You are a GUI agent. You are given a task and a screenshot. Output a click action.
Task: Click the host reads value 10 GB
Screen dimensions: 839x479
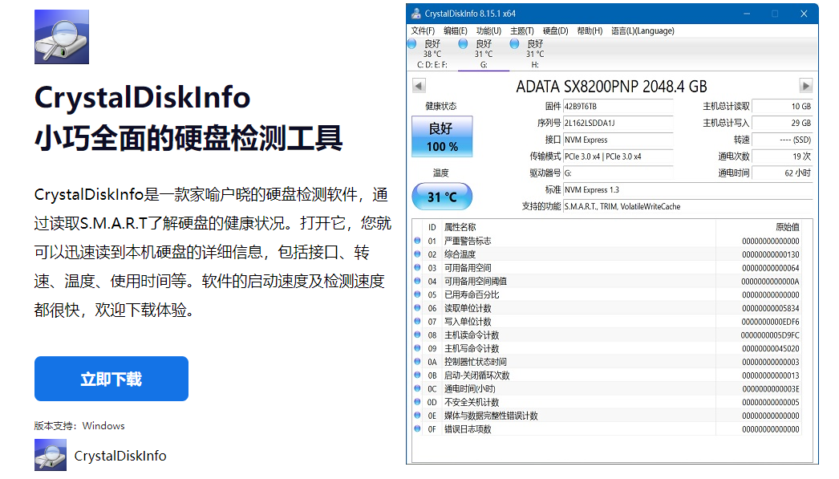(x=782, y=107)
